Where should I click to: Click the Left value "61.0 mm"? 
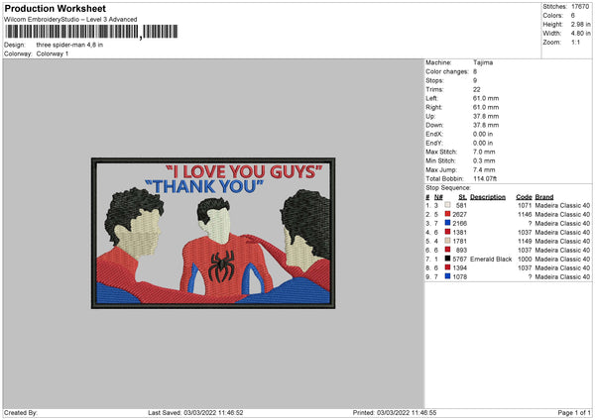tap(486, 98)
